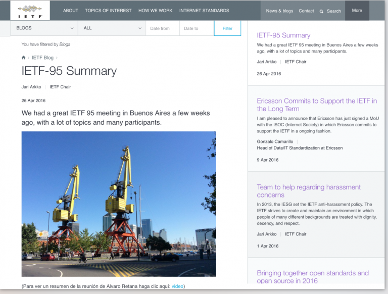Viewport: 388px width, 294px height.
Task: Expand the ALL category dropdown
Action: click(112, 28)
